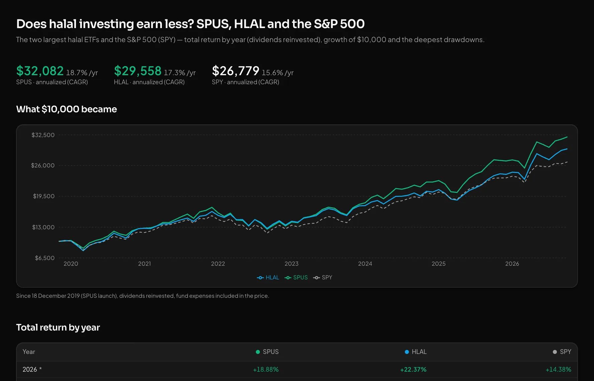This screenshot has height=381, width=594.
Task: Click the HLAL · annualized (CAGR) label
Action: (149, 82)
